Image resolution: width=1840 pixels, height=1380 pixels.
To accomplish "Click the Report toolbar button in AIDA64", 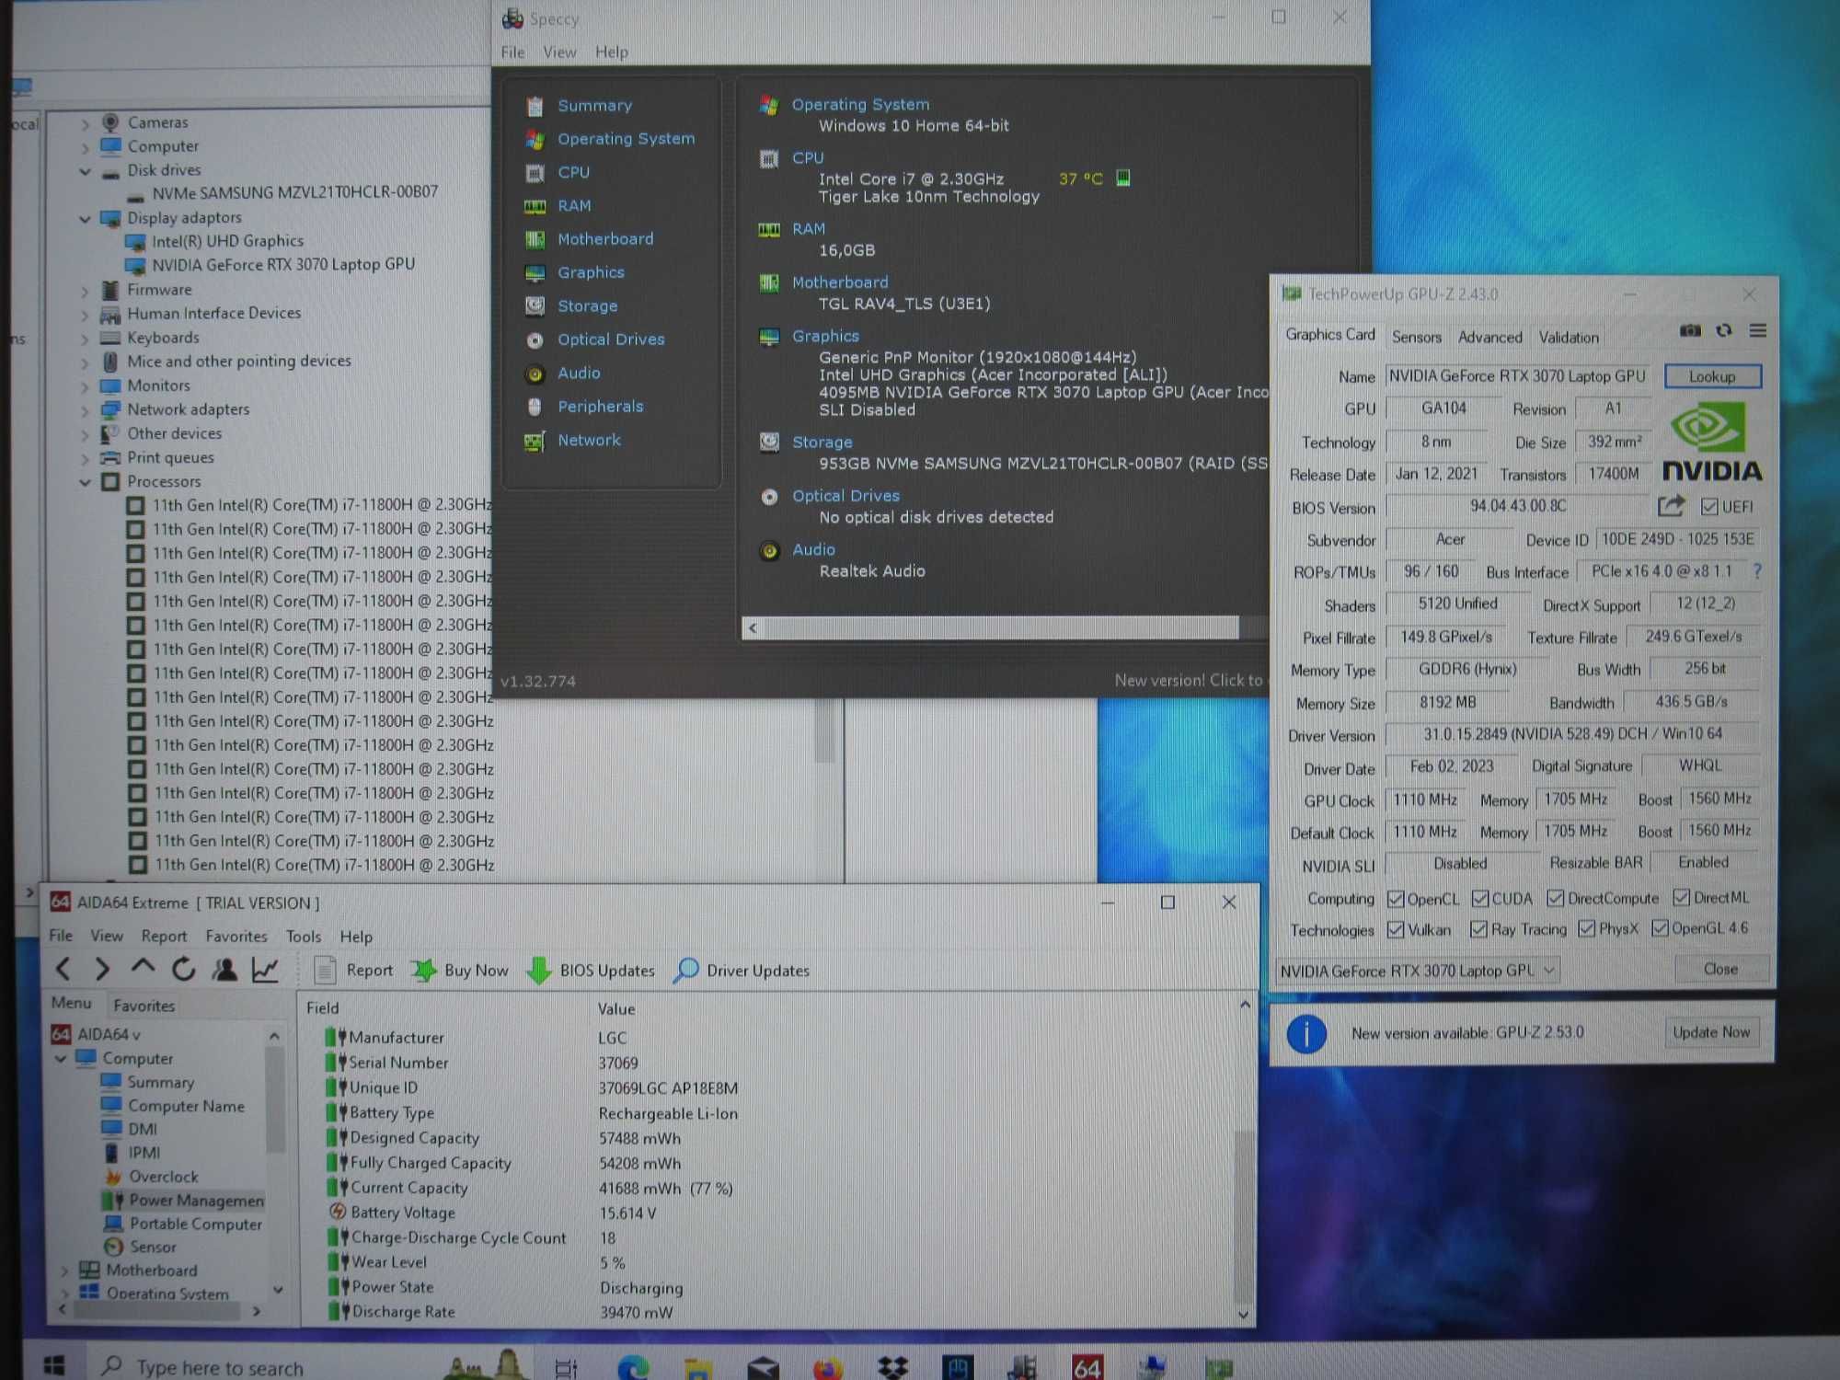I will 353,971.
